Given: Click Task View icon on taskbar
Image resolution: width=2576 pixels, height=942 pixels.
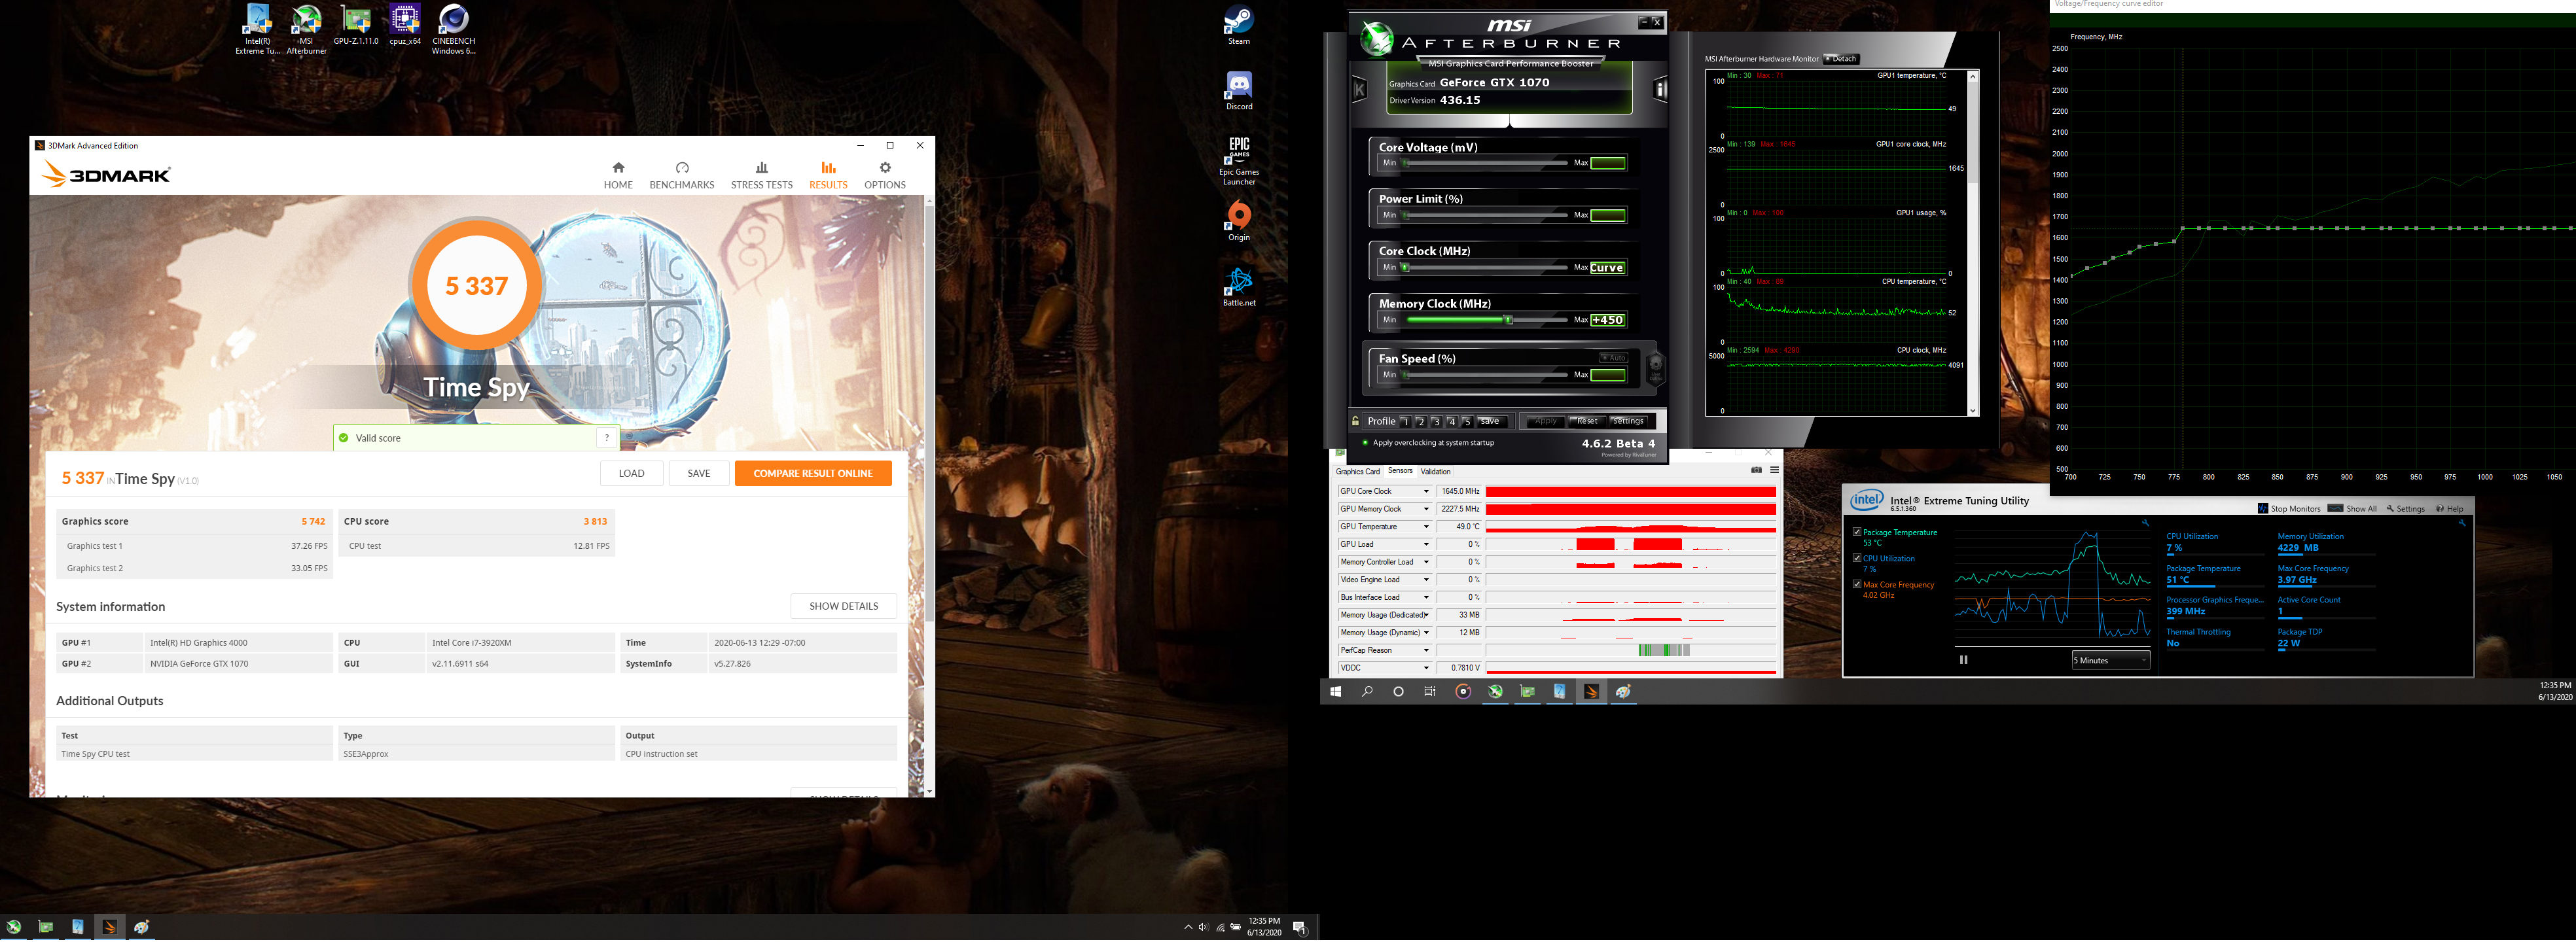Looking at the screenshot, I should pyautogui.click(x=1429, y=691).
